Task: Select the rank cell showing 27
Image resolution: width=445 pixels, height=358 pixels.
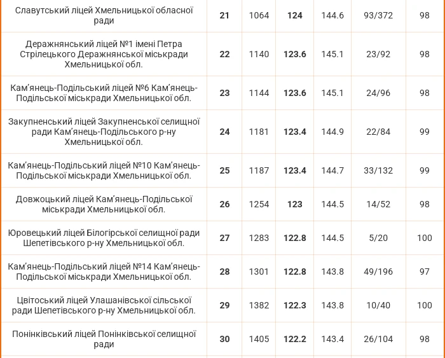Action: tap(224, 238)
